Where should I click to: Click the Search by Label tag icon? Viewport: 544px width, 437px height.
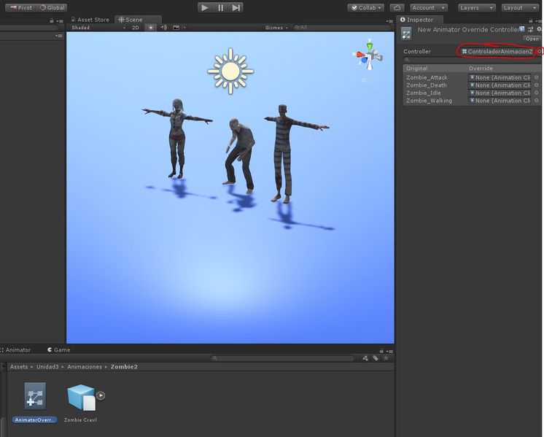pos(376,358)
